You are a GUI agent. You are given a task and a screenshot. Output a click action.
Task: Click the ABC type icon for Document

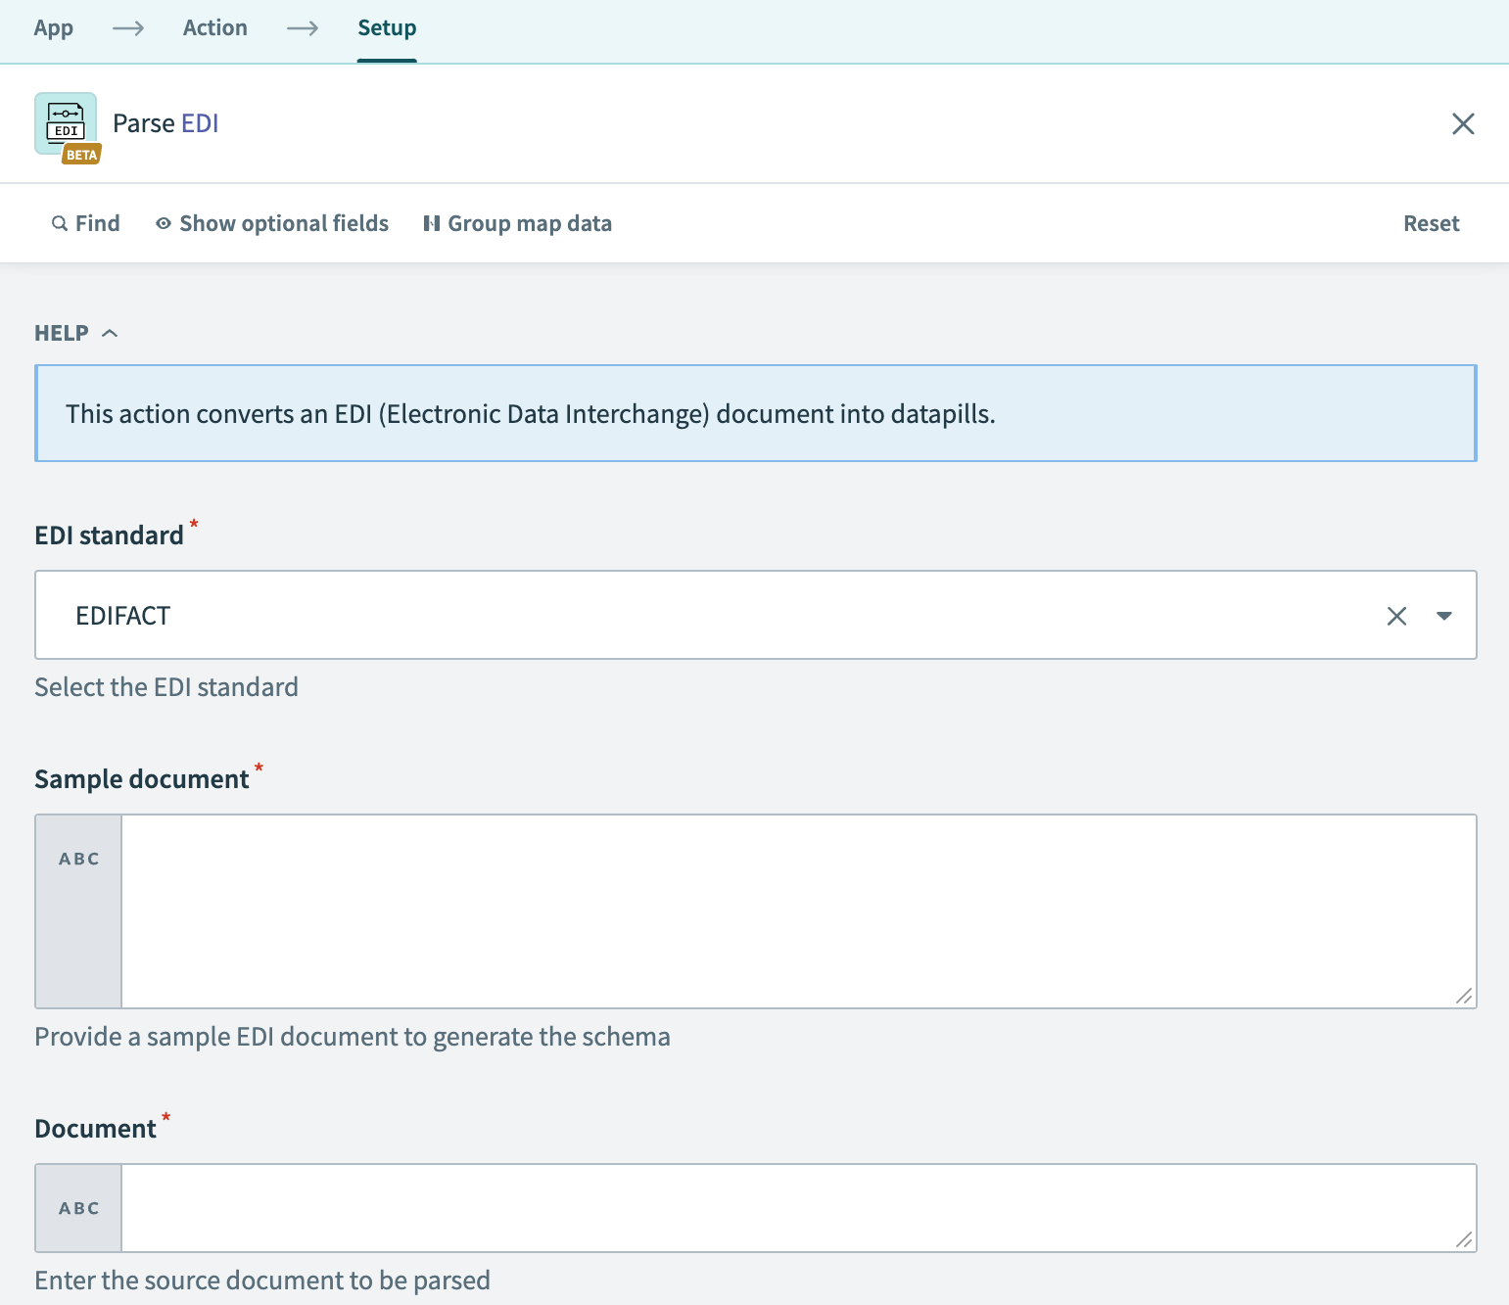pos(79,1208)
